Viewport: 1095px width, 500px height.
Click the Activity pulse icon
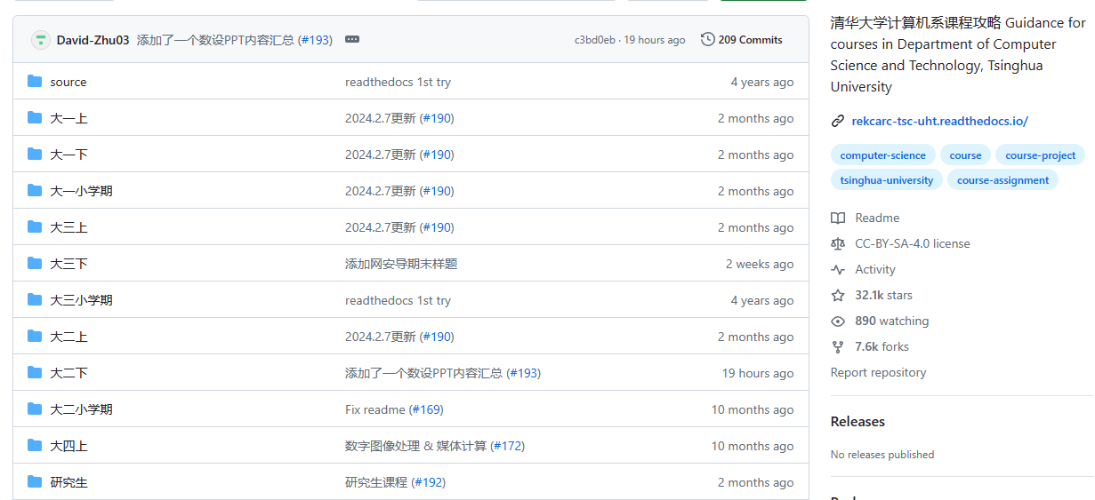pos(838,269)
